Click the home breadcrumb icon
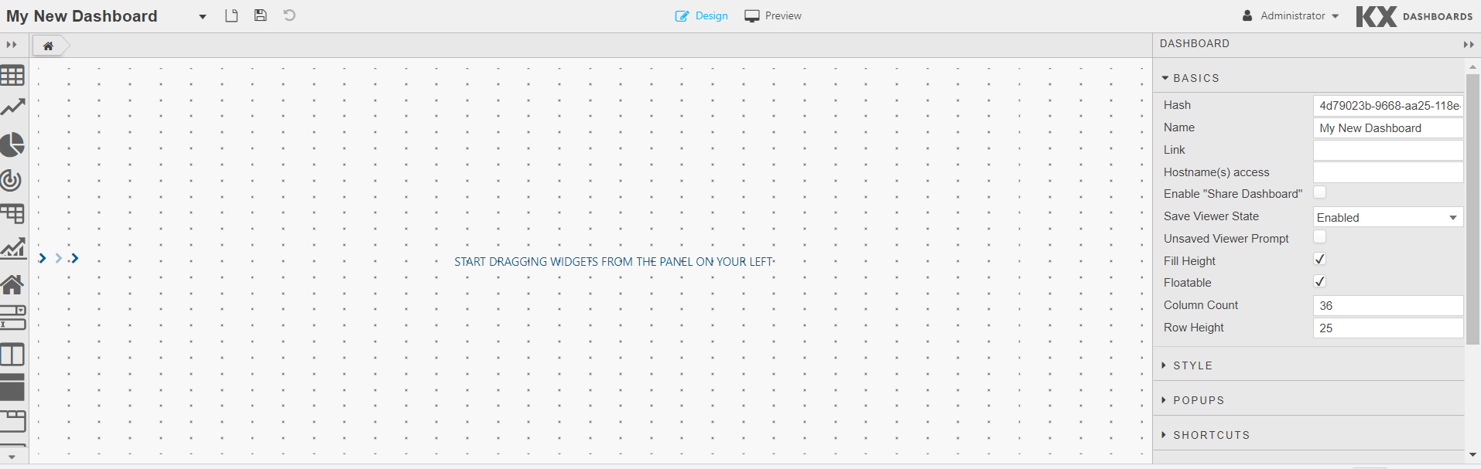 pos(48,46)
